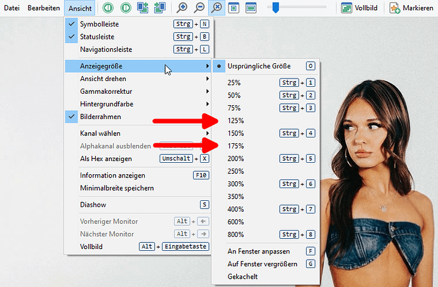Select the Ursprüngliche Größe radio option
This screenshot has height=287, width=438.
pos(265,66)
